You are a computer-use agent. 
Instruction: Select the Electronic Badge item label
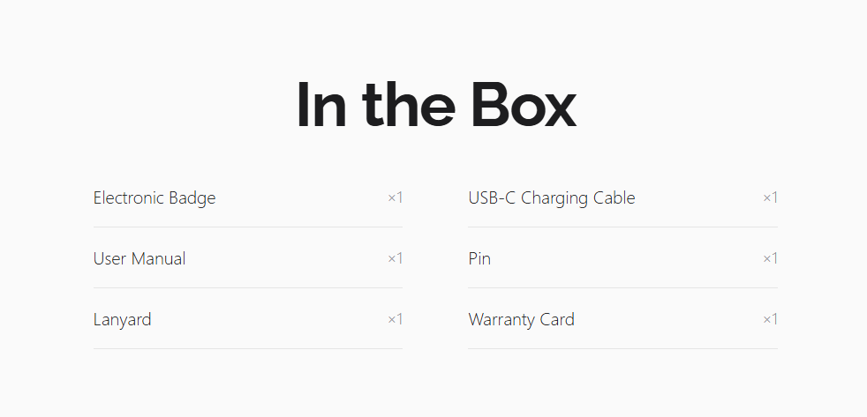[x=155, y=197]
